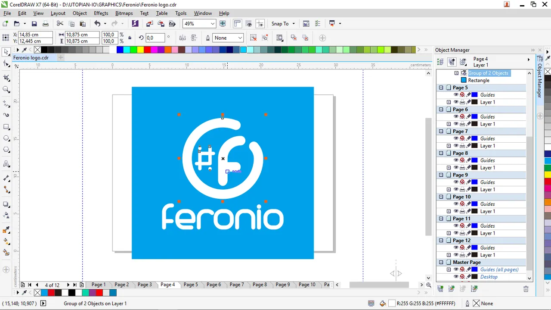Select the Ellipse tool
Screen dimensions: 551x310
tap(6, 138)
